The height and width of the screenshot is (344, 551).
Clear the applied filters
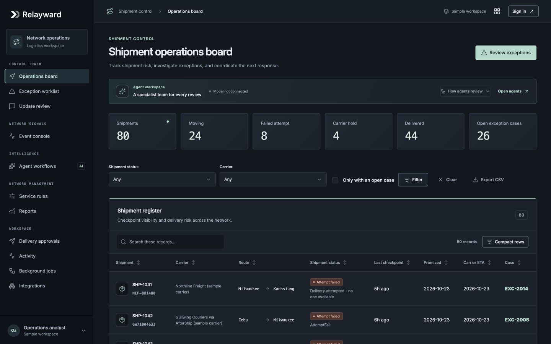[448, 180]
